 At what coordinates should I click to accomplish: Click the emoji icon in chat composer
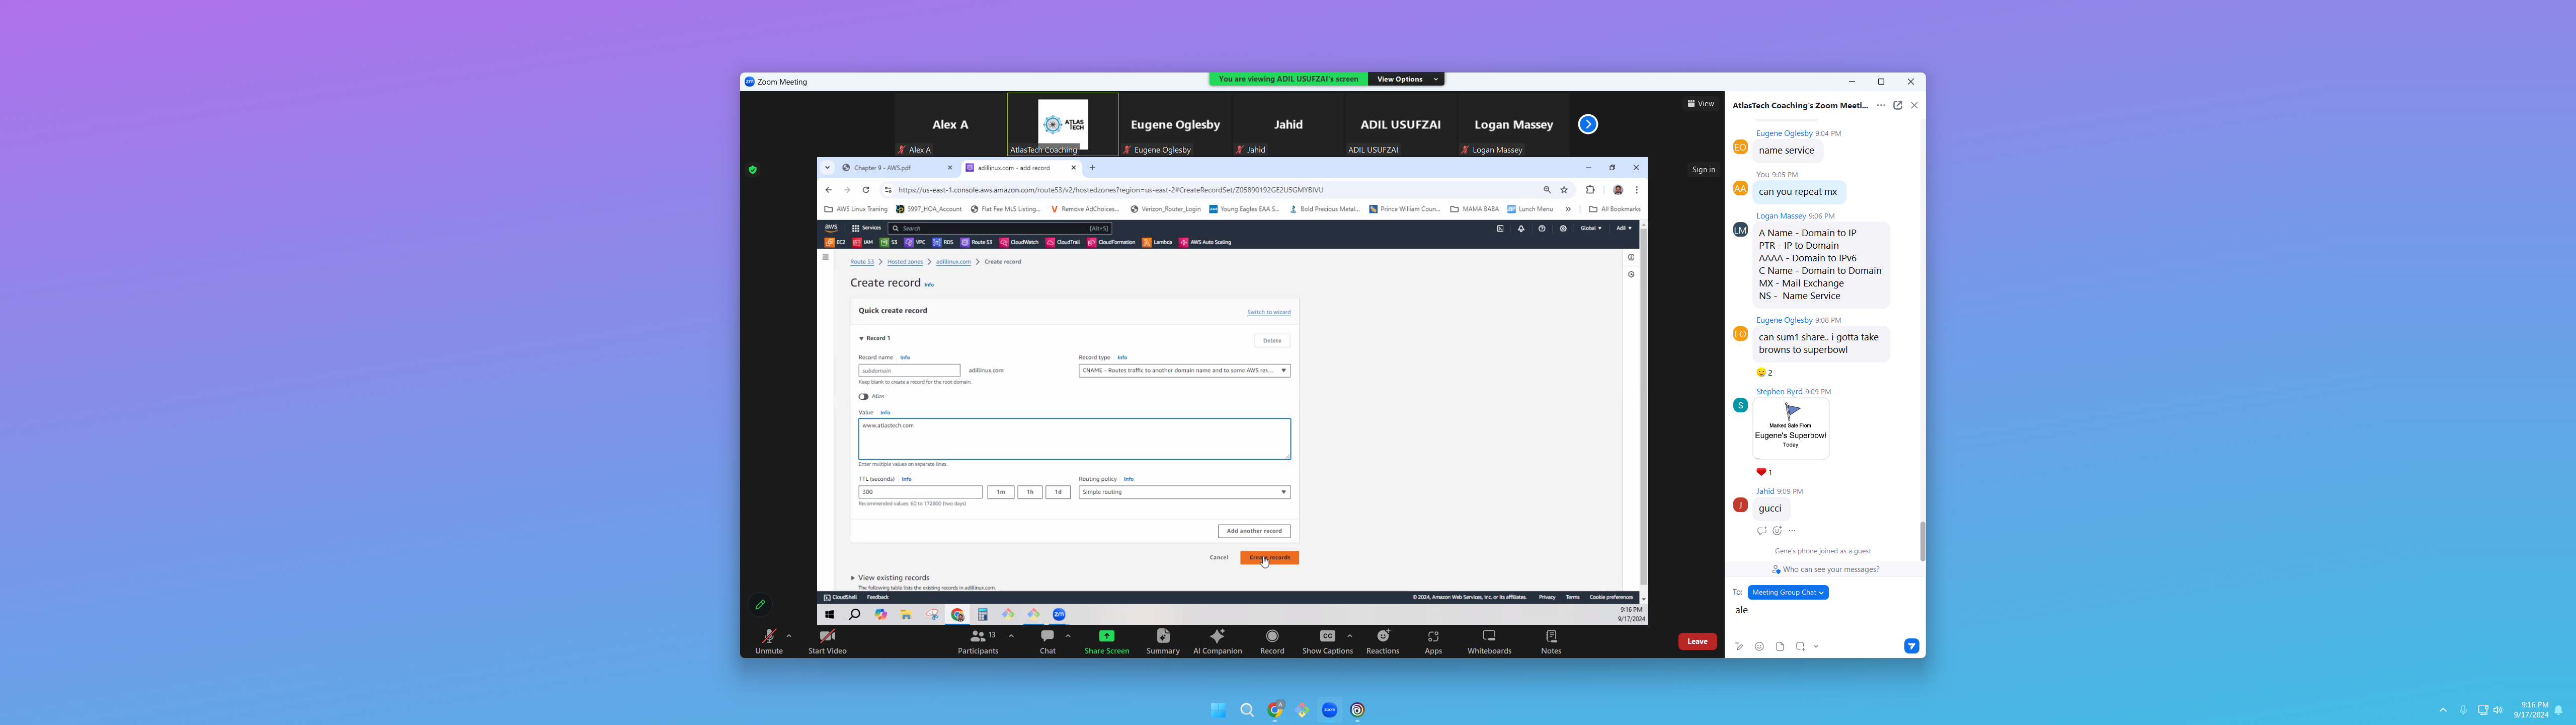click(1759, 647)
